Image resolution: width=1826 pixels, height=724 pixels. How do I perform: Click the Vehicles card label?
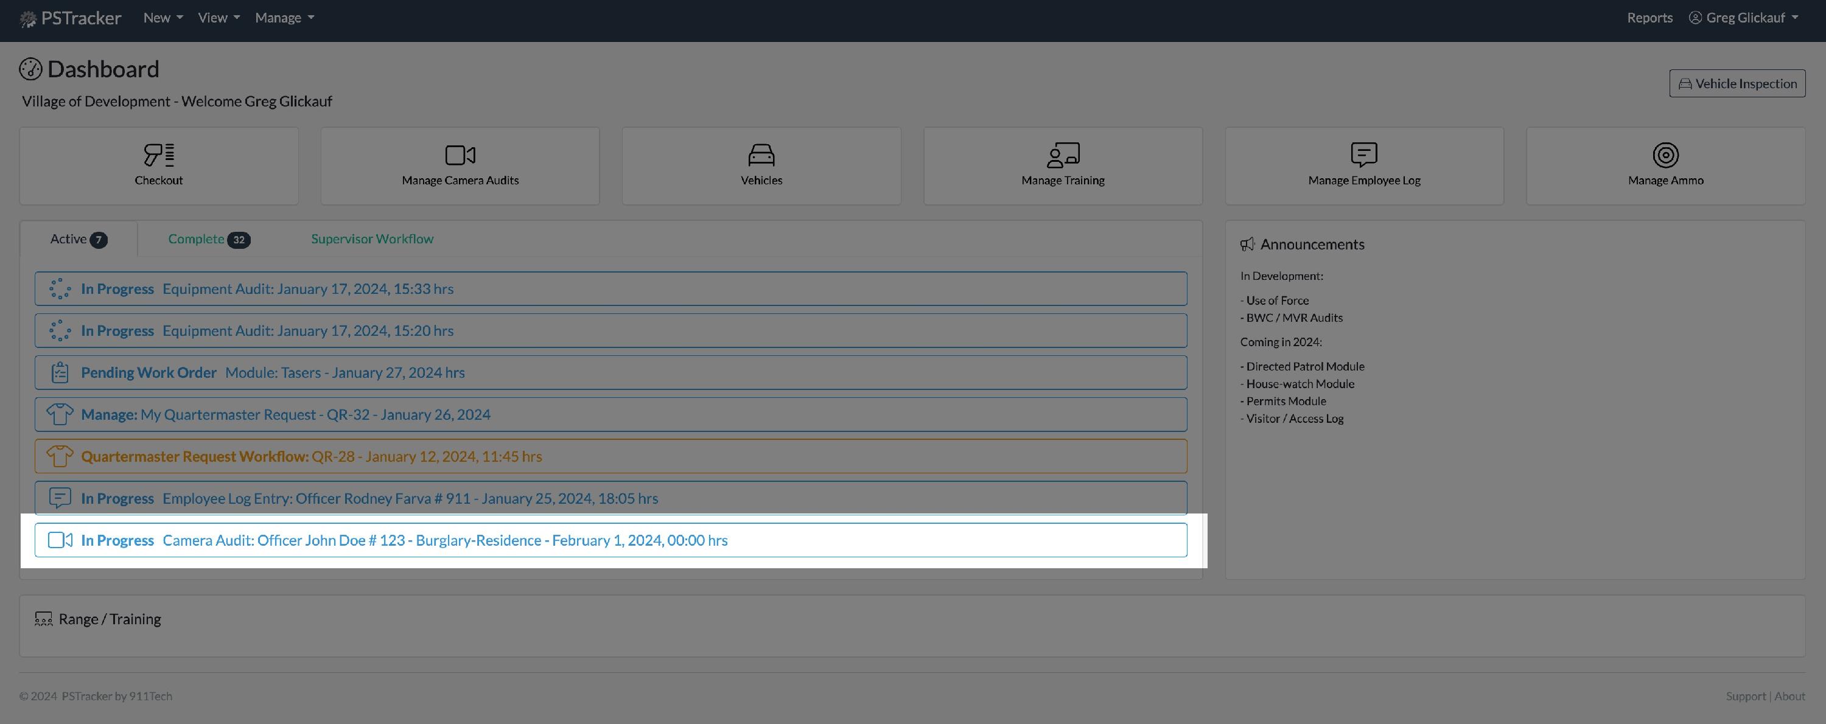[761, 180]
